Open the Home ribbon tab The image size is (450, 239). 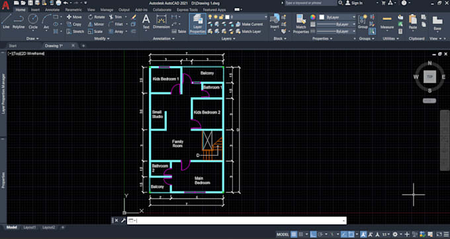(20, 10)
